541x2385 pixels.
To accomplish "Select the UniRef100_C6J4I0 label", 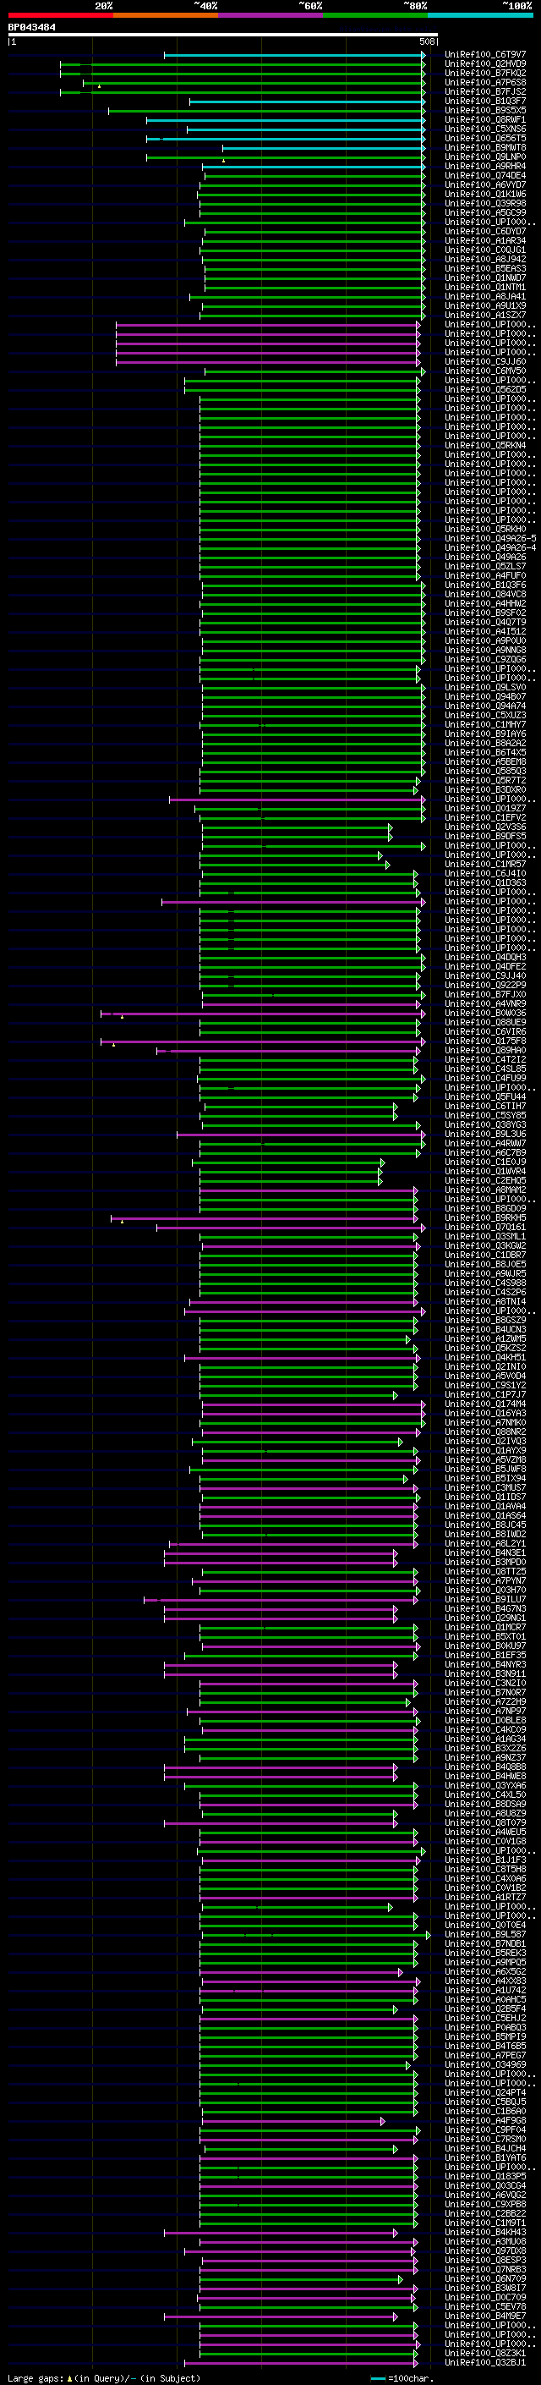I will pyautogui.click(x=485, y=873).
